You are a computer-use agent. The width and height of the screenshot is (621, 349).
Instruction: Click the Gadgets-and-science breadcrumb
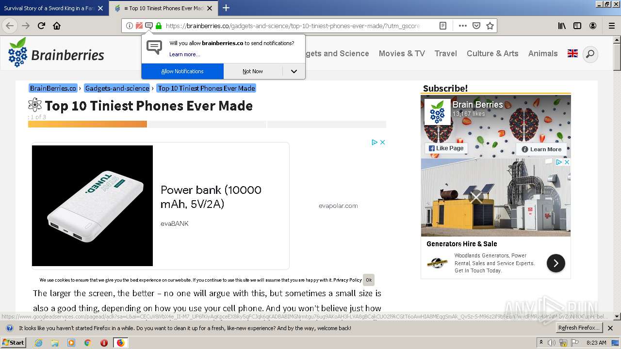117,88
